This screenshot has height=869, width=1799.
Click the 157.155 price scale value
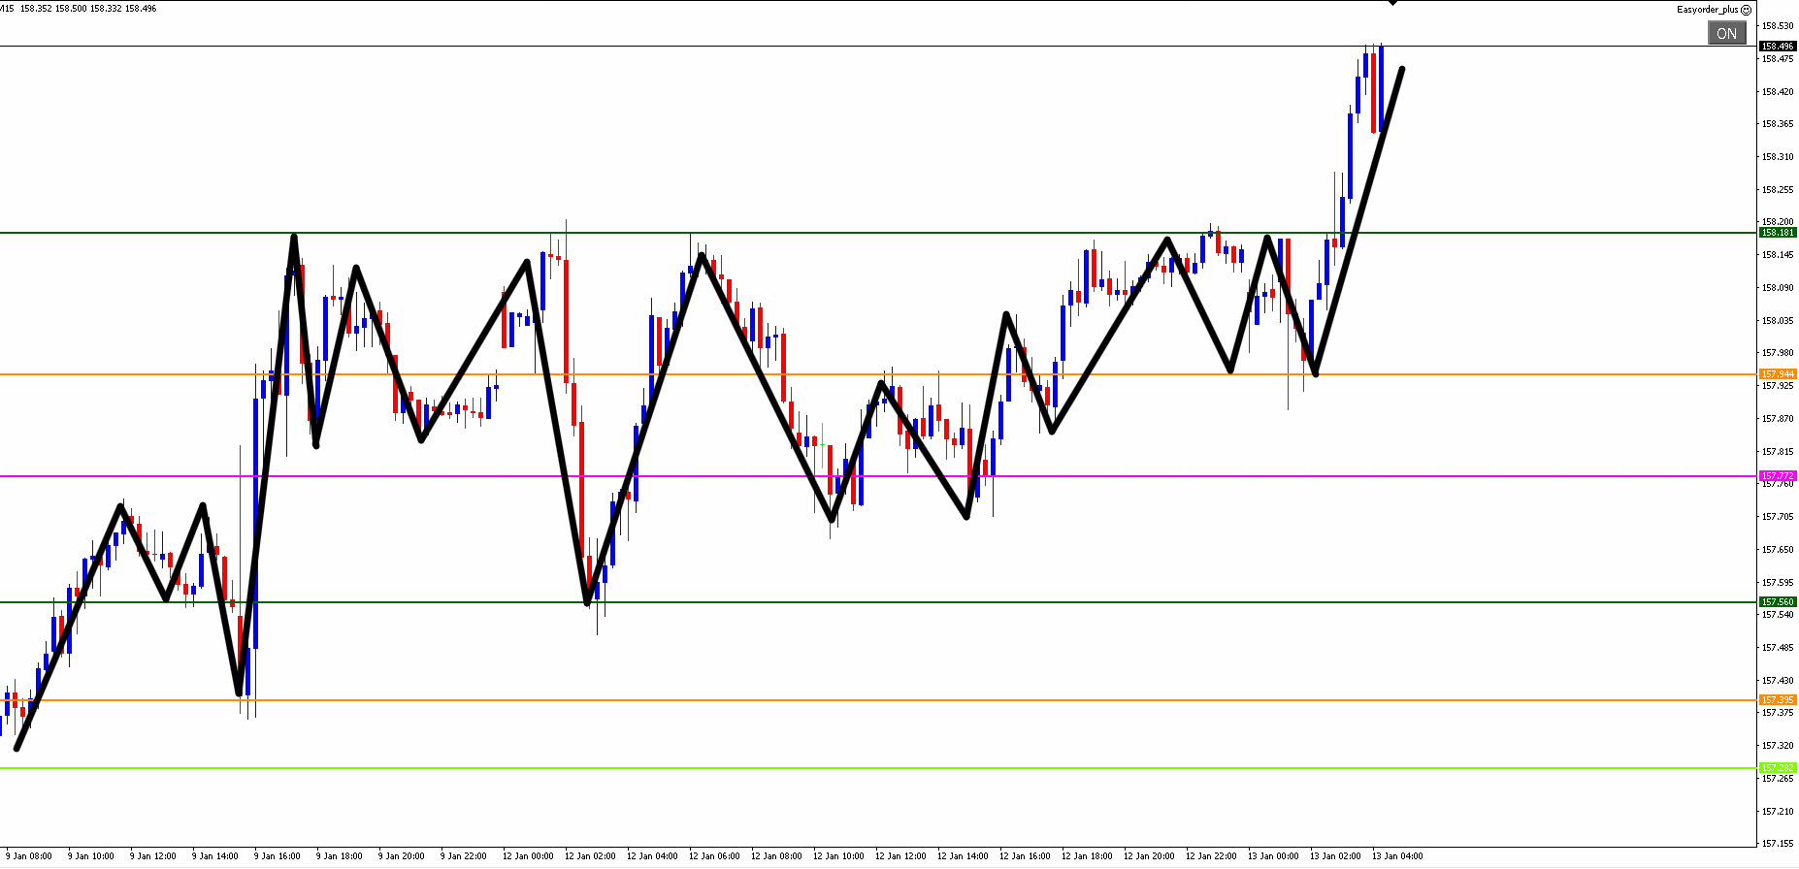[x=1778, y=844]
